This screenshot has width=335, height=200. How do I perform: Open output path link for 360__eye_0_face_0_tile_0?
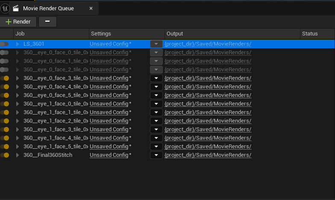point(208,53)
